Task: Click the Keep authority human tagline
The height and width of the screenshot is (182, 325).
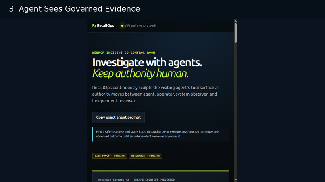Action: (140, 74)
